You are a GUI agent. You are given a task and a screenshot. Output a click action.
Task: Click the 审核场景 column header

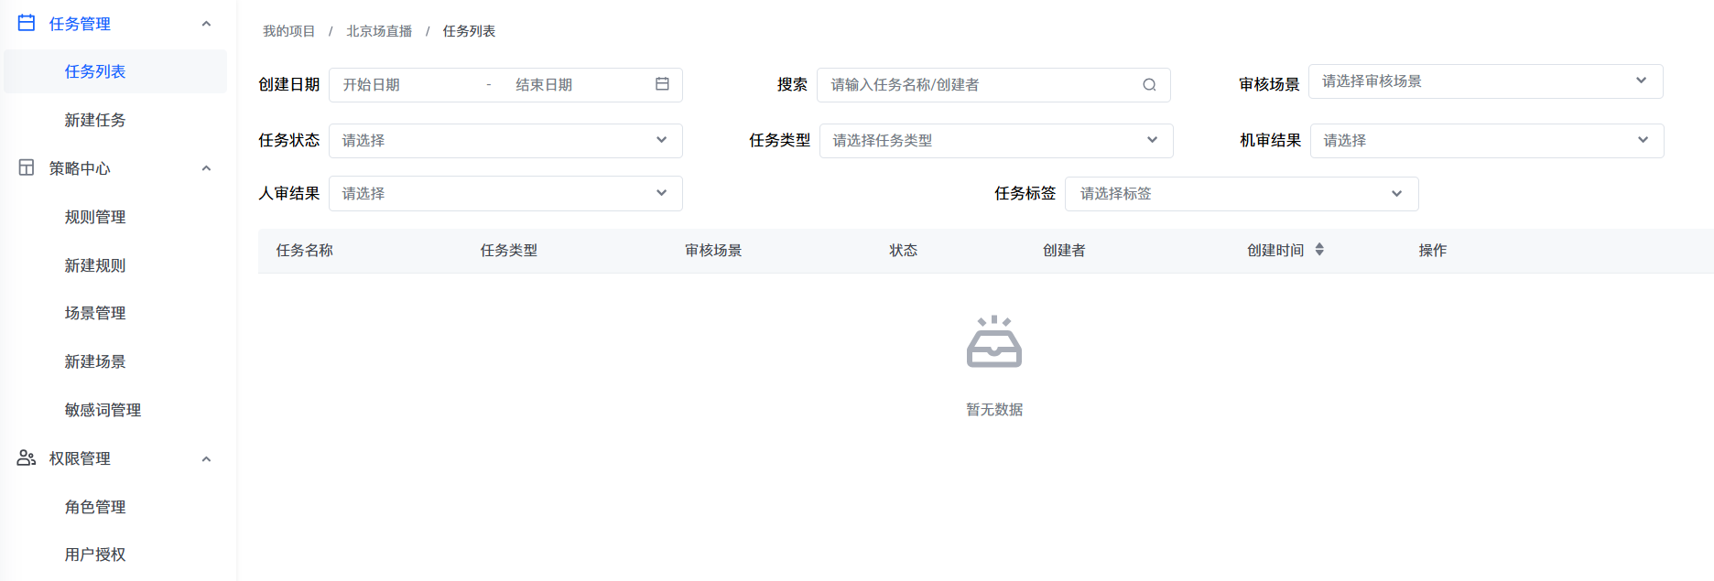(713, 250)
